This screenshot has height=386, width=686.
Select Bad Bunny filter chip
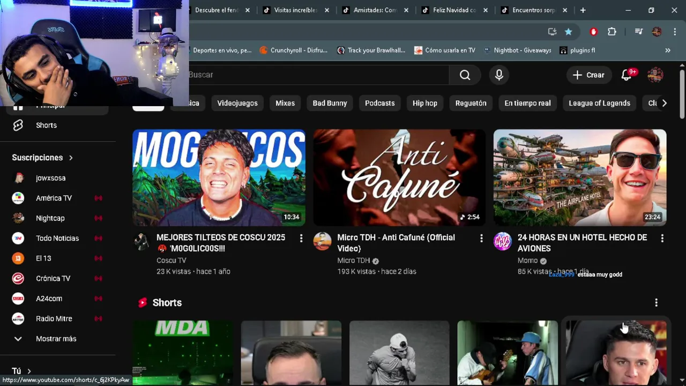tap(330, 103)
